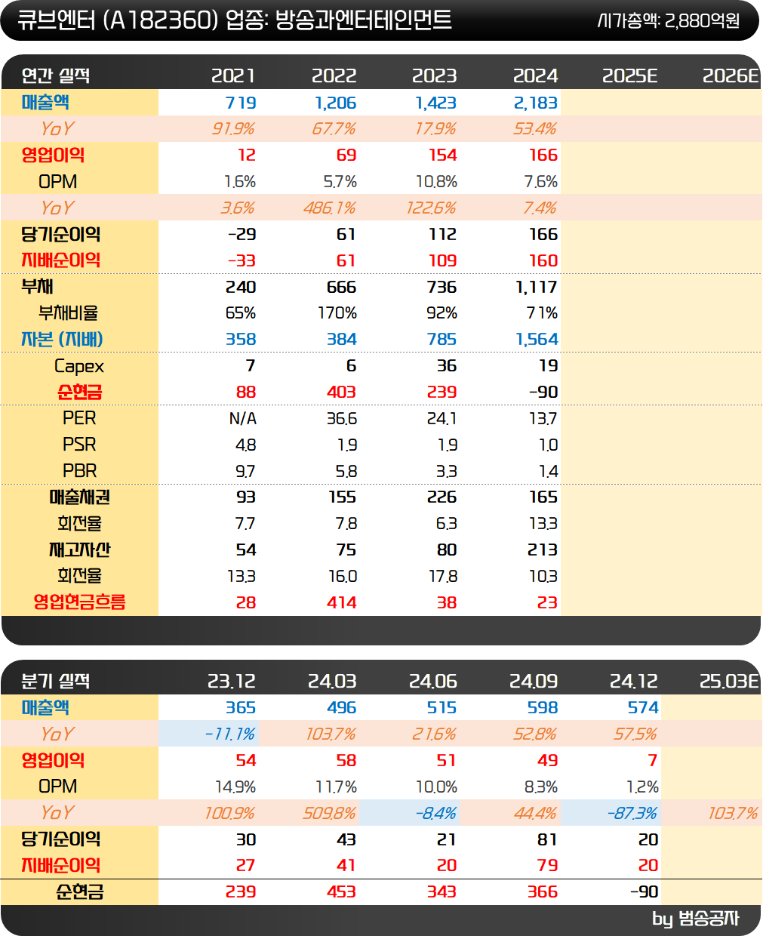The width and height of the screenshot is (763, 936).
Task: Select the inventory turnover value '17.8'
Action: pyautogui.click(x=443, y=576)
